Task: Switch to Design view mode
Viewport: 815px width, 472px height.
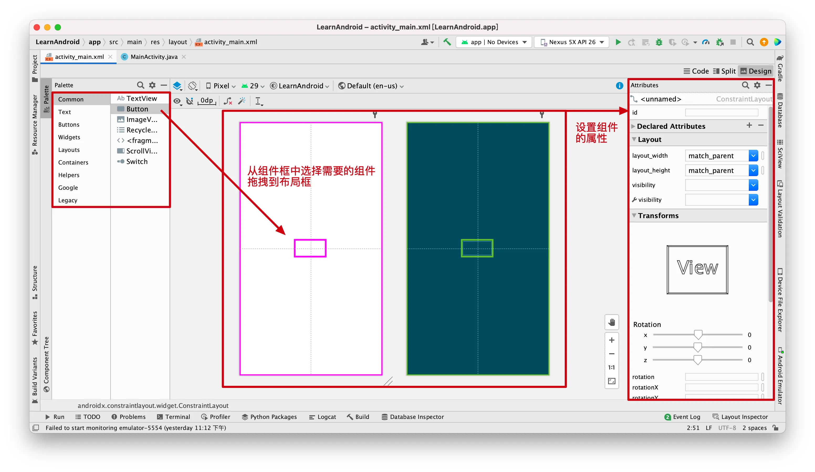Action: point(756,71)
